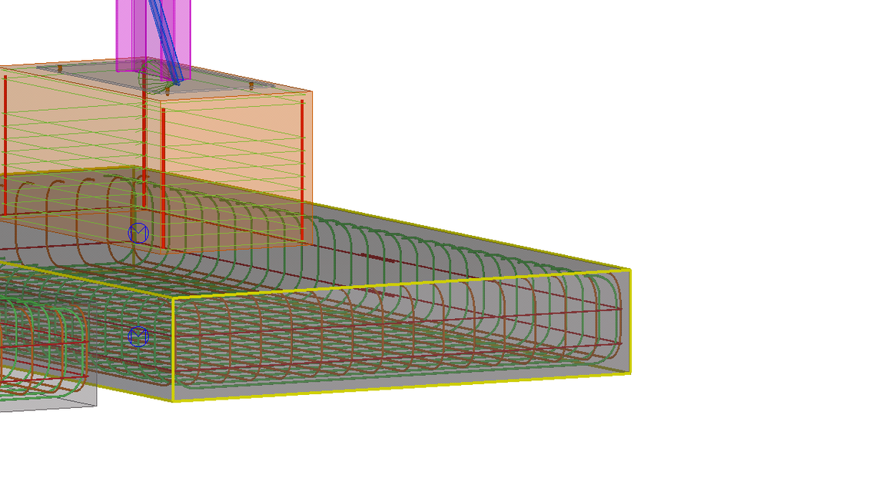Select the blue diagonal brace member

click(x=164, y=35)
